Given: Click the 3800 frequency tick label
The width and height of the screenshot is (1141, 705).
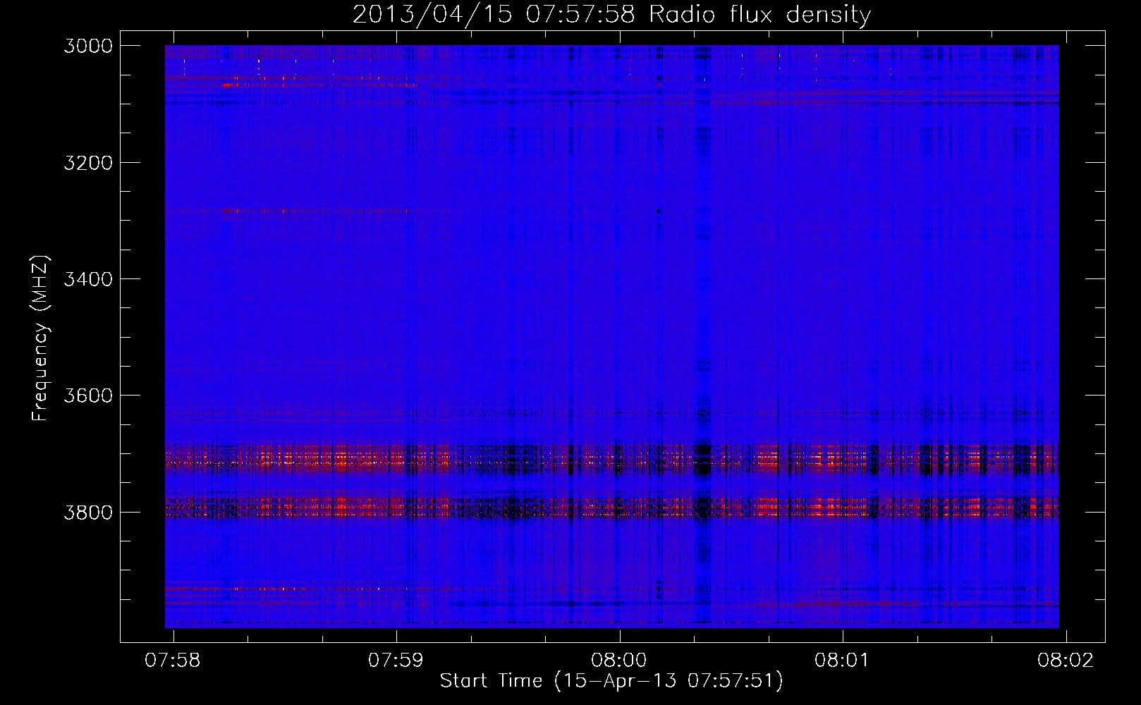Looking at the screenshot, I should pos(88,513).
